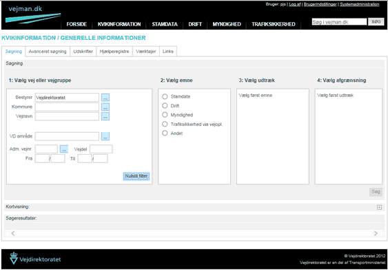Open the DRIFT main menu
The image size is (388, 271).
point(195,24)
